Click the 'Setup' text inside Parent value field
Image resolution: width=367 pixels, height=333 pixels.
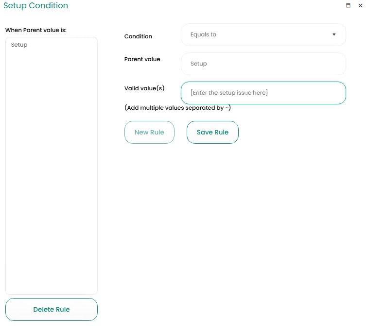click(x=198, y=64)
